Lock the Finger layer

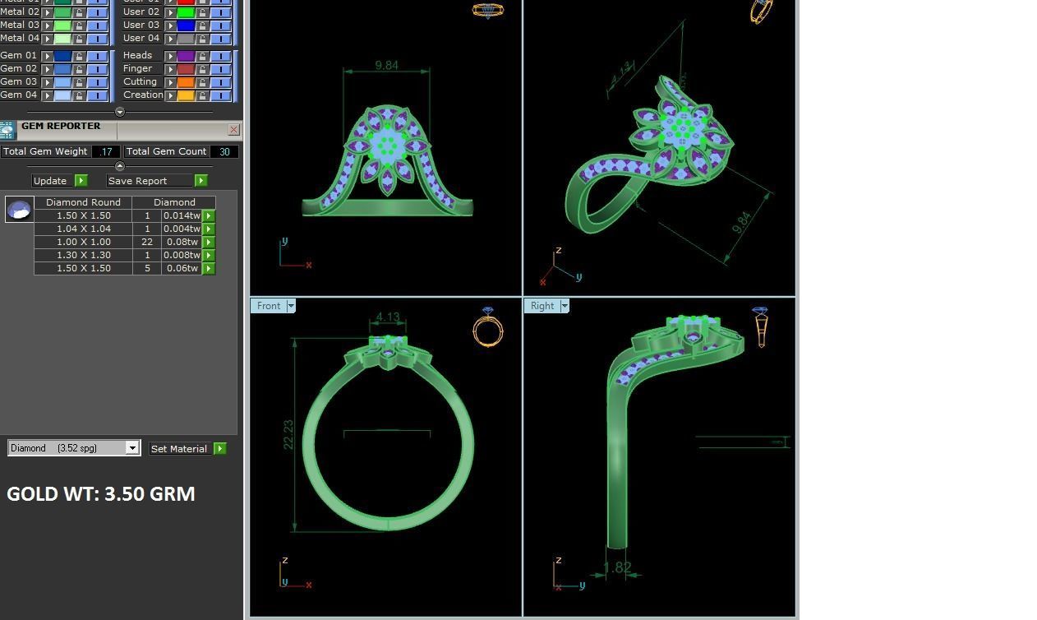pos(202,69)
